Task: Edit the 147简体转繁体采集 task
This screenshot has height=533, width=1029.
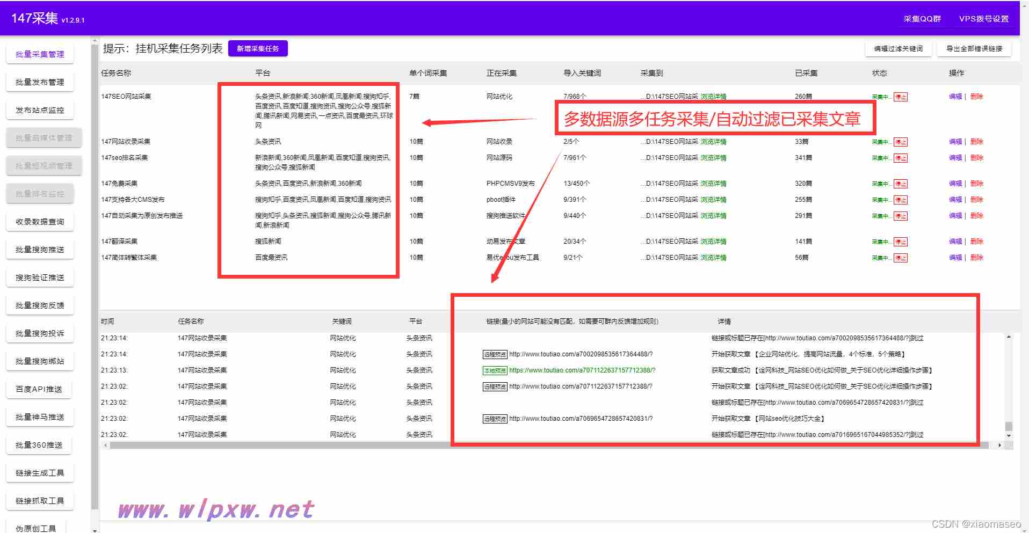Action: coord(955,258)
